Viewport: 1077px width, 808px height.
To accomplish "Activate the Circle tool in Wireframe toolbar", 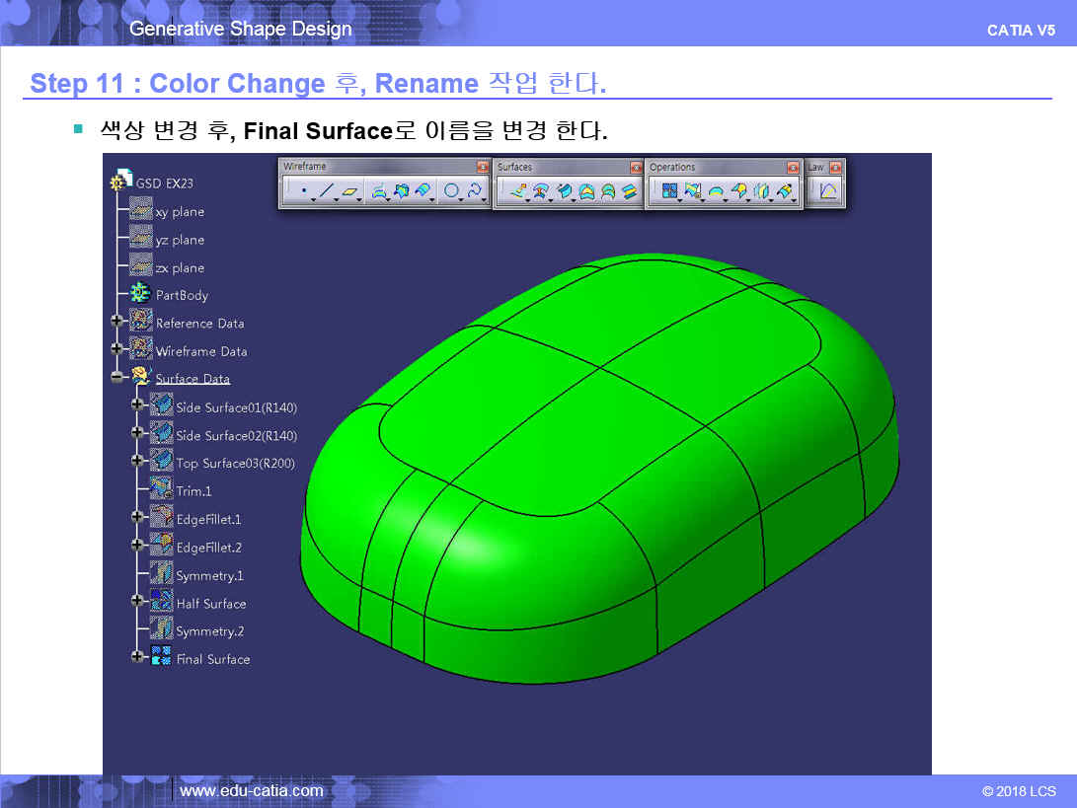I will 451,191.
